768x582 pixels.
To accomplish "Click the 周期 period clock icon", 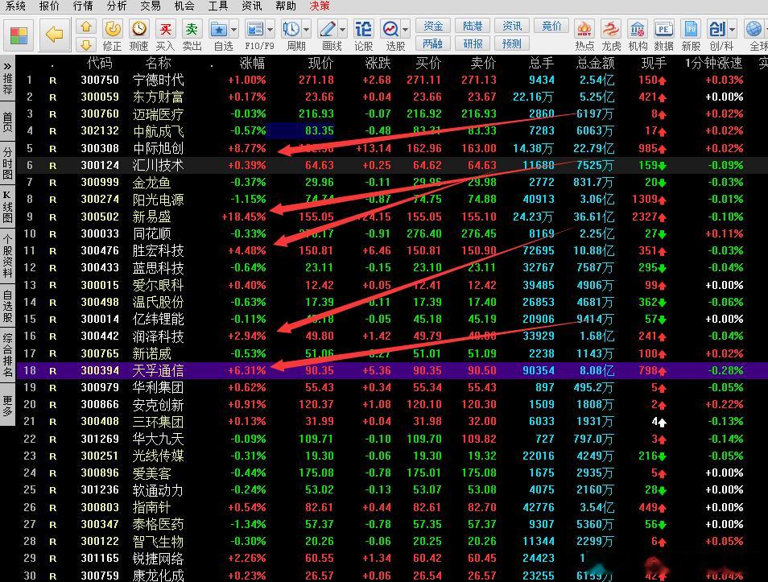I will click(291, 30).
